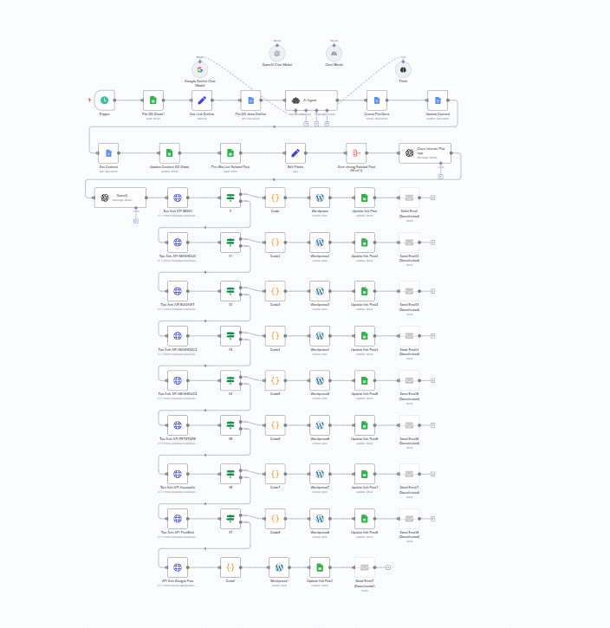The height and width of the screenshot is (628, 610).
Task: Open the AI Agent node
Action: click(x=311, y=100)
